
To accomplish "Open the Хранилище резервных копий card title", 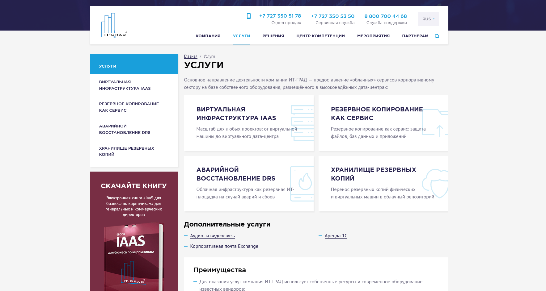I will pyautogui.click(x=373, y=174).
